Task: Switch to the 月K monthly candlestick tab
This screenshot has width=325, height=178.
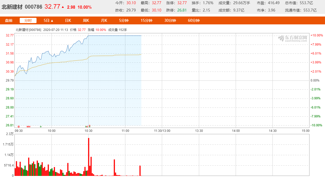Action: tap(104, 20)
